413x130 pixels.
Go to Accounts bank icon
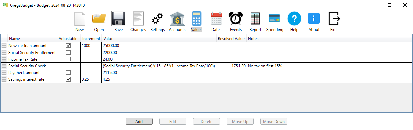(177, 19)
